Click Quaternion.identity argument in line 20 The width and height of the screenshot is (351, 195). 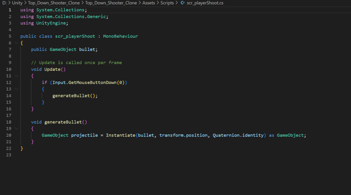(x=238, y=135)
